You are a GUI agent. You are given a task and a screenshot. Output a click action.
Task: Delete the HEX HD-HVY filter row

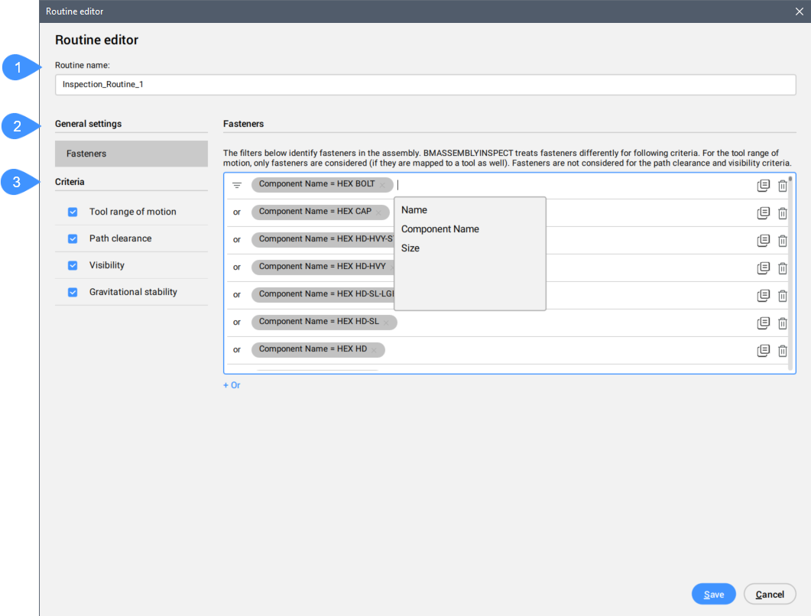(782, 268)
